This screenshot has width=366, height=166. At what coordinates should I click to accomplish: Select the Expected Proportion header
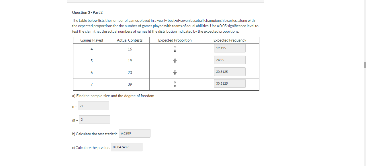[x=175, y=40]
